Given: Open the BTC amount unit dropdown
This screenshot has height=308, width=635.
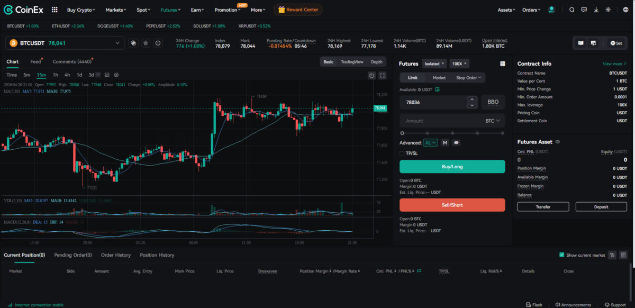Looking at the screenshot, I should pyautogui.click(x=493, y=121).
